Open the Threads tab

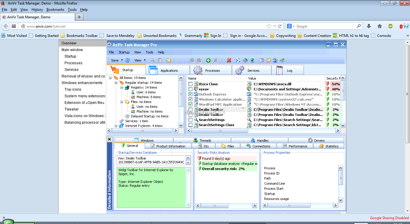pyautogui.click(x=202, y=140)
